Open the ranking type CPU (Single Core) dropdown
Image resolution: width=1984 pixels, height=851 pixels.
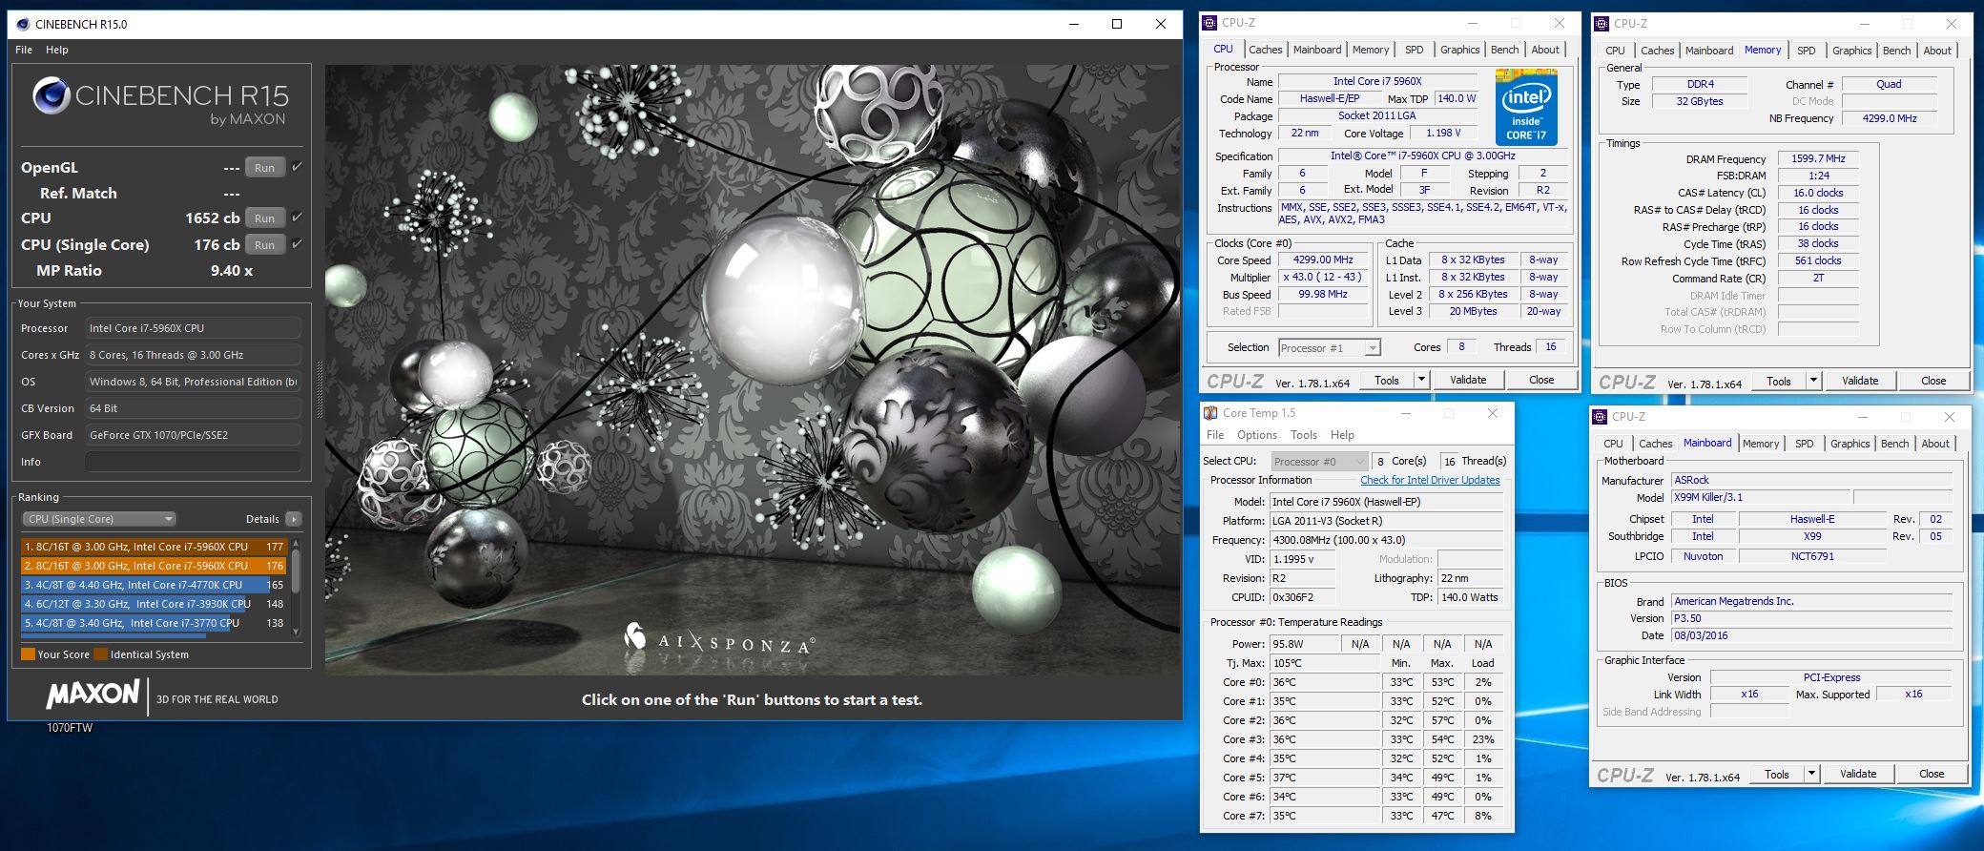[x=99, y=519]
